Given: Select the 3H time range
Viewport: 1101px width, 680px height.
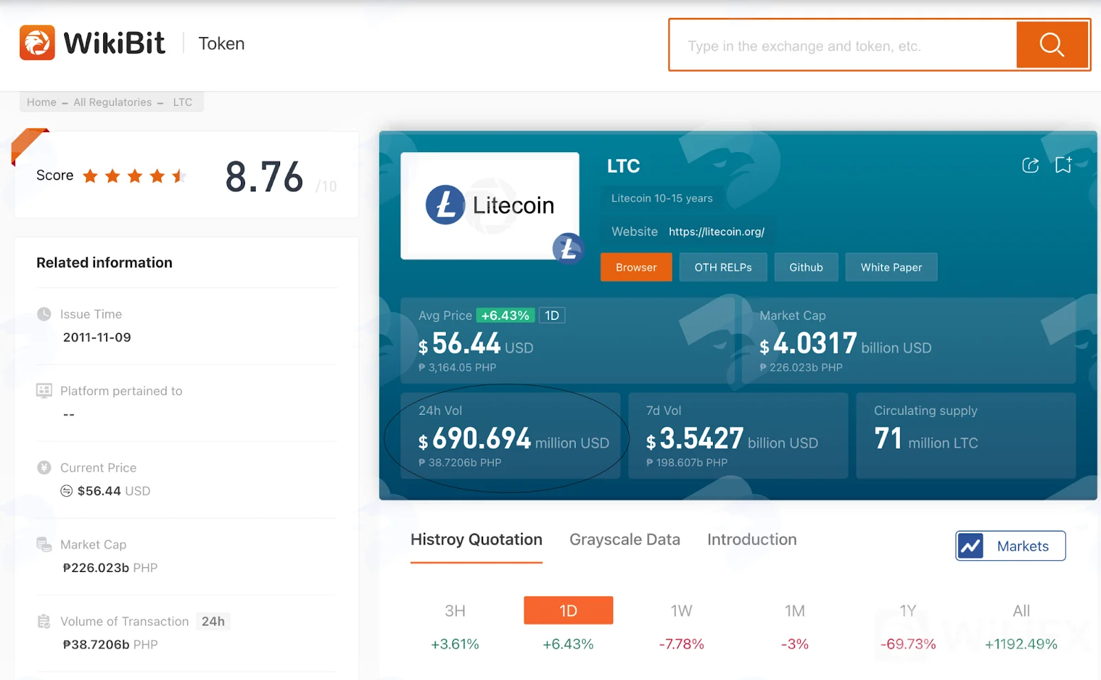Looking at the screenshot, I should click(x=455, y=610).
